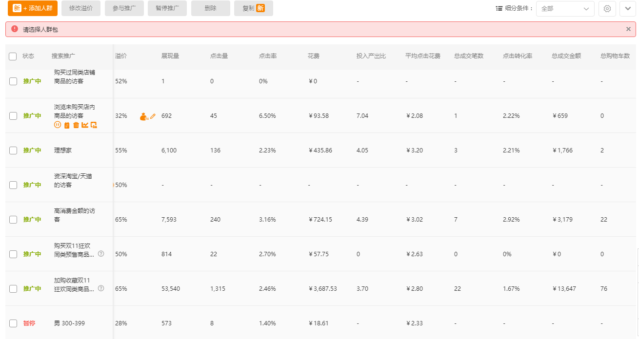Click the 总成交笔数 column header
The width and height of the screenshot is (639, 339).
pos(469,56)
